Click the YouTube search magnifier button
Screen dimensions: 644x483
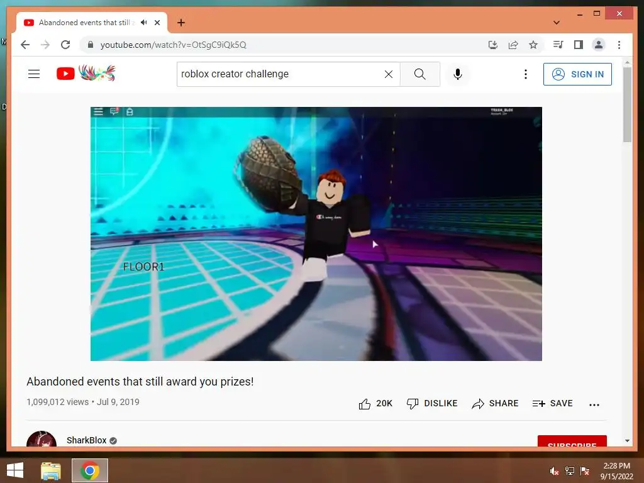[419, 74]
